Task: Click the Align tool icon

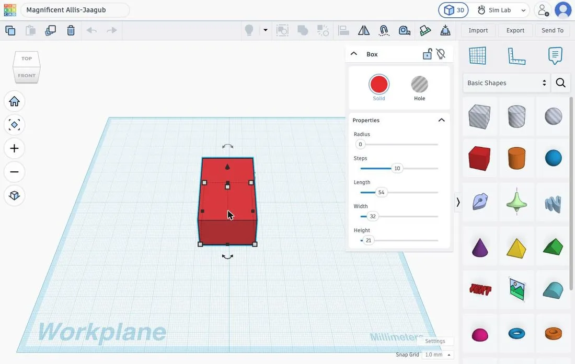Action: (x=343, y=30)
